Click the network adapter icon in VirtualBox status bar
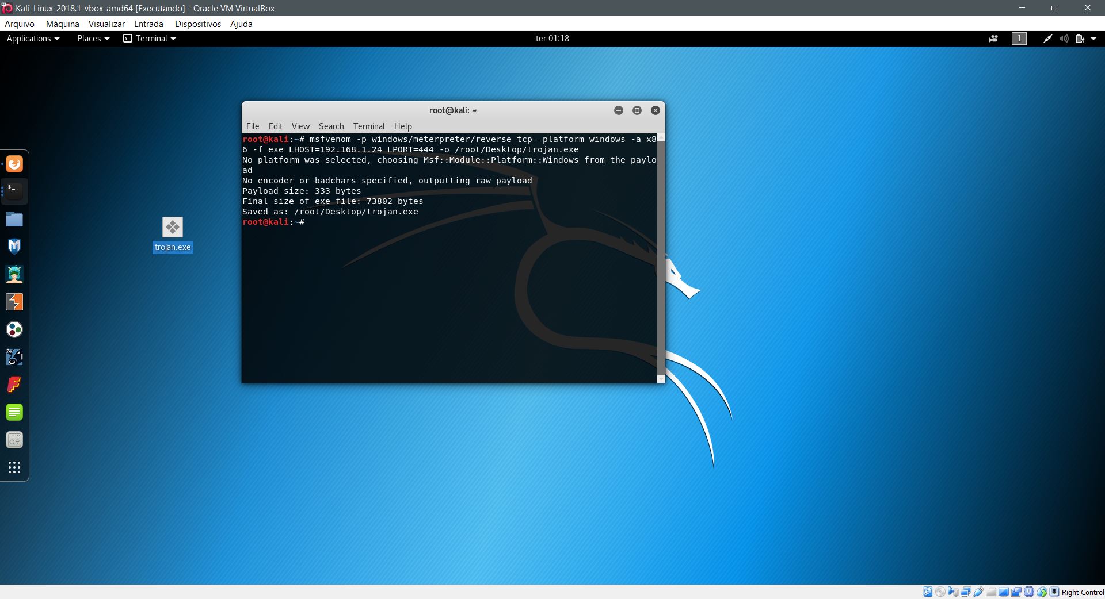The width and height of the screenshot is (1105, 599). 965,592
